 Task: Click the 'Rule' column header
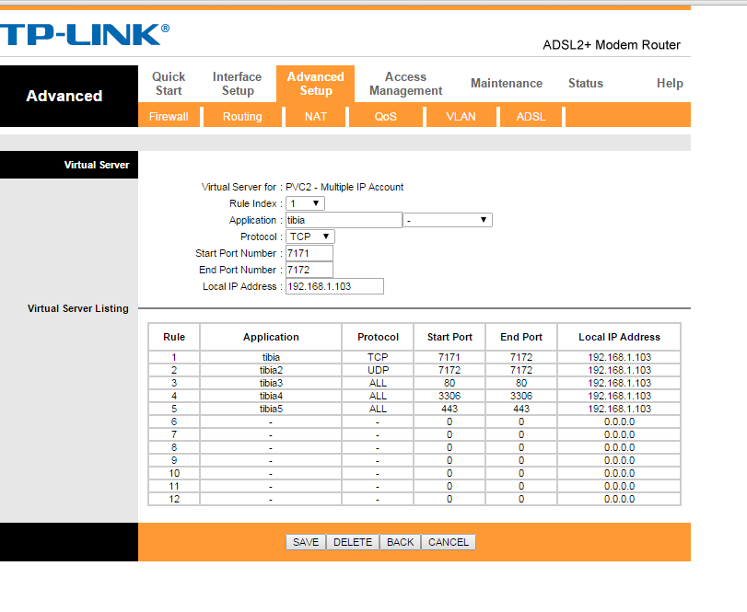(x=174, y=337)
